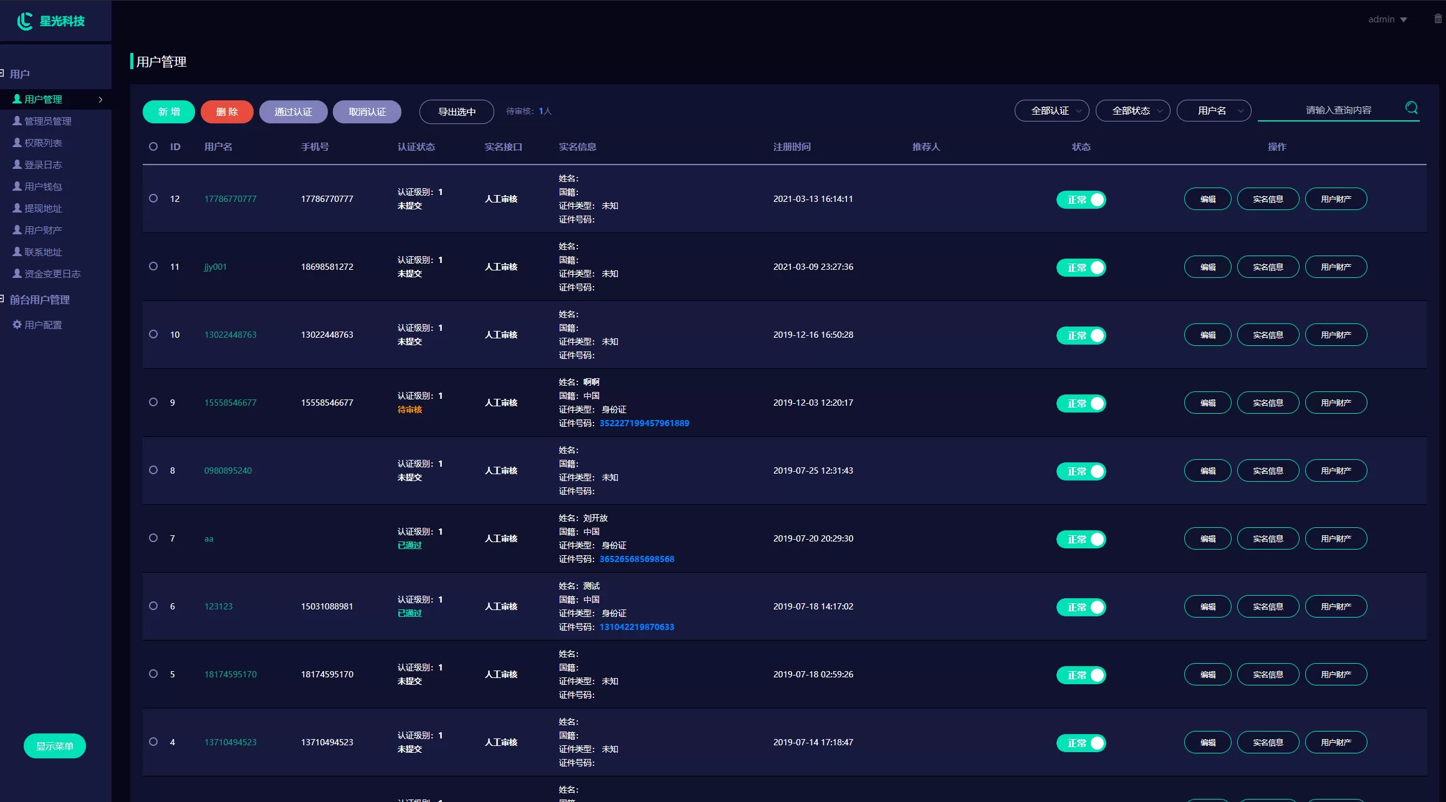
Task: Open 权限列表 in the sidebar menu
Action: [x=43, y=143]
